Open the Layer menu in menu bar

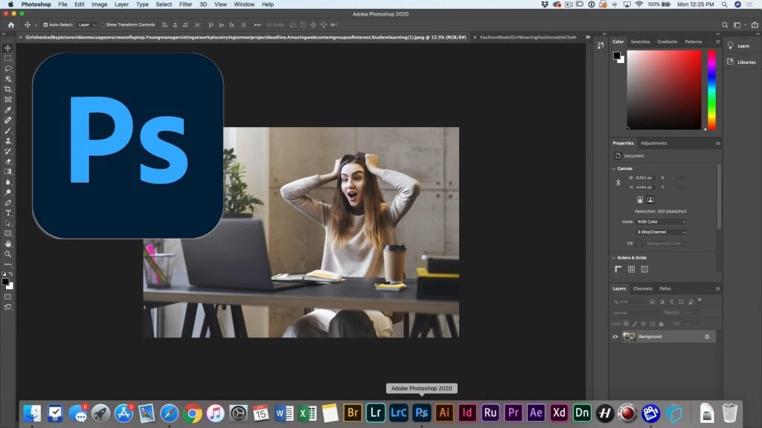[121, 4]
